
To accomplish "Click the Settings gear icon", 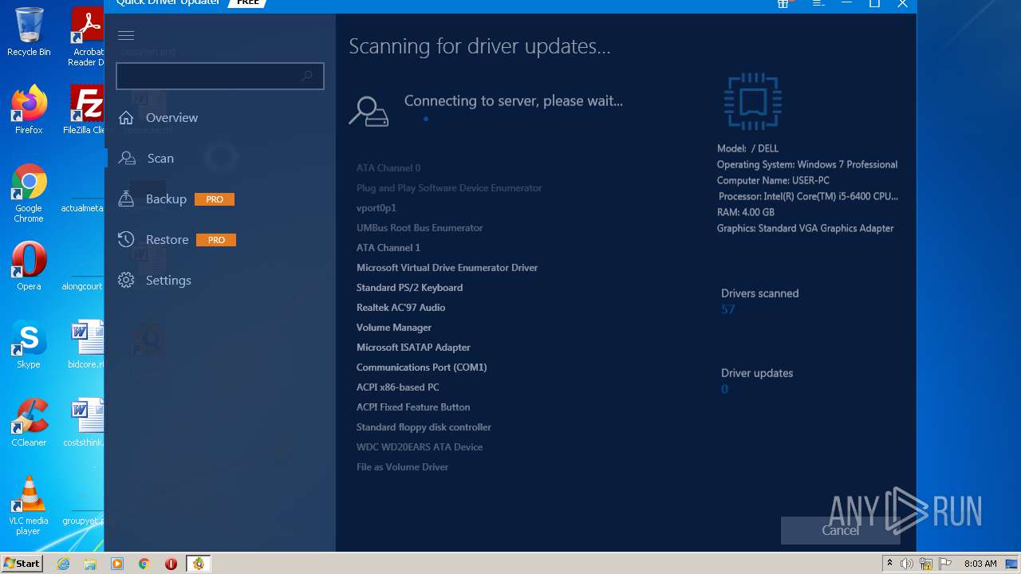I will point(125,280).
